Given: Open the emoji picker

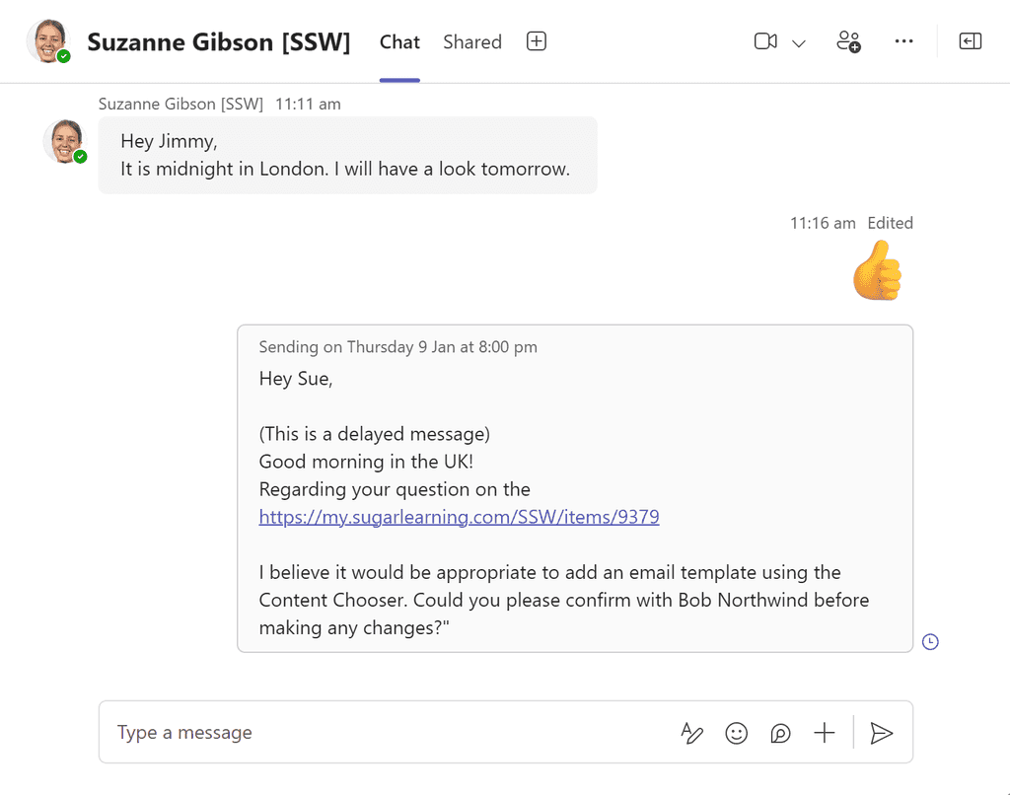Looking at the screenshot, I should point(736,733).
